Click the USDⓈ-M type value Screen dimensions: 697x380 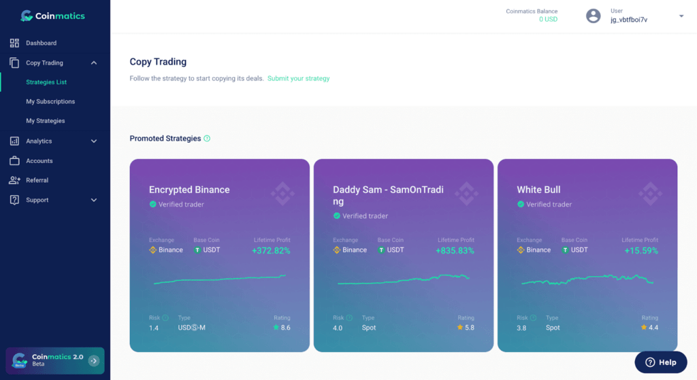click(191, 328)
